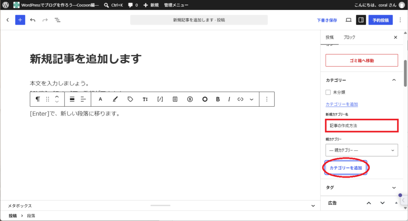The width and height of the screenshot is (408, 221).
Task: Open the Ctrl+K search command
Action: coord(114,5)
